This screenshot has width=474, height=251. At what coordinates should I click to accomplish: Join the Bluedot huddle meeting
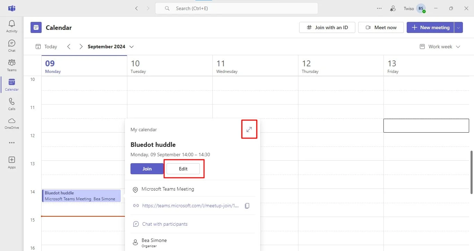pyautogui.click(x=147, y=169)
